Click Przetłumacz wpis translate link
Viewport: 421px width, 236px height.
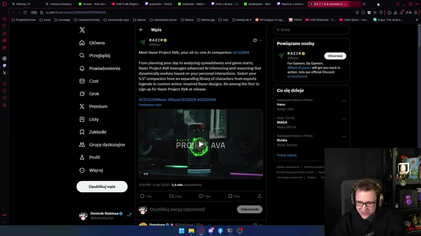[150, 105]
